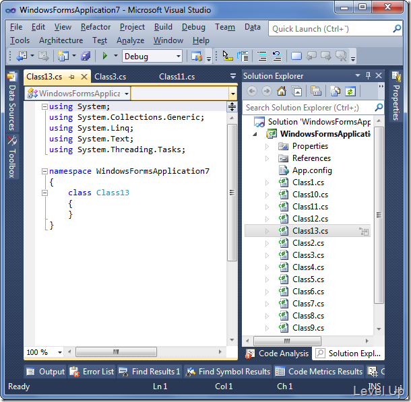
Task: Switch to the Class3.cs tab
Action: click(x=110, y=77)
